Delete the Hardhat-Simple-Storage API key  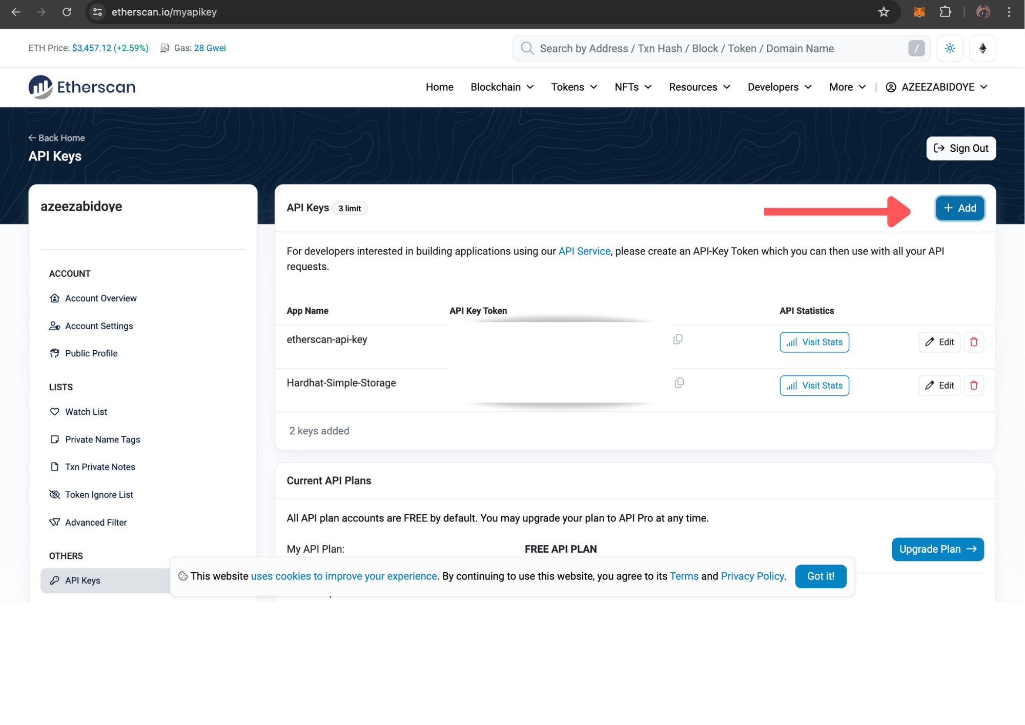pyautogui.click(x=973, y=385)
